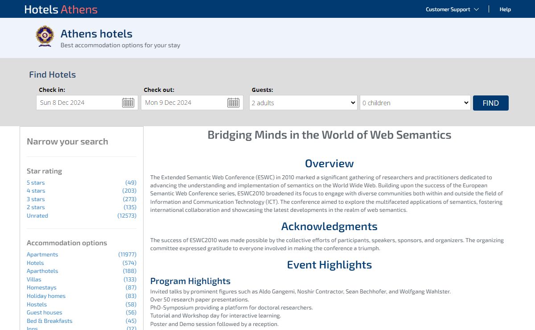This screenshot has width=535, height=330.
Task: Choose the Villas accommodation option
Action: [34, 280]
